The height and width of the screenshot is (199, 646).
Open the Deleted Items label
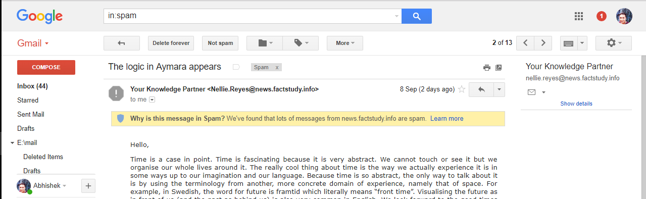[x=43, y=157]
